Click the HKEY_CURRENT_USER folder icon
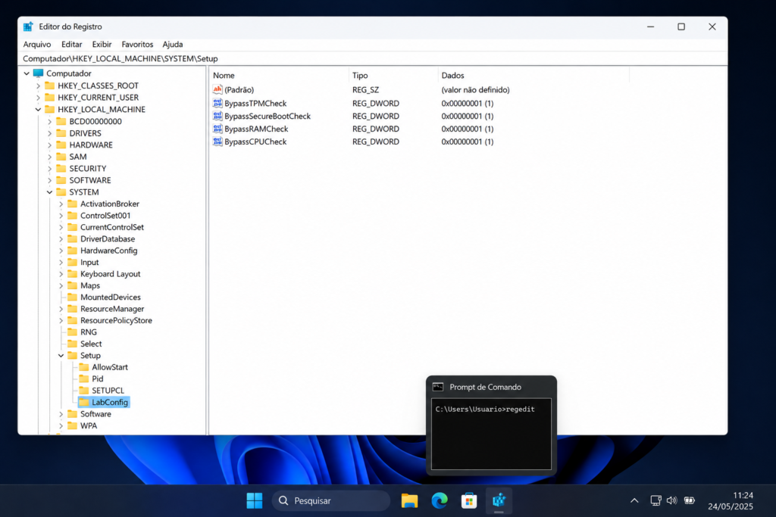Viewport: 776px width, 517px height. tap(49, 98)
